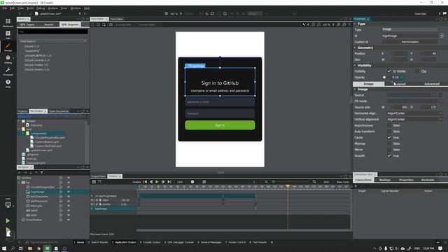Toggle the Smooth checkbox

coord(389,155)
